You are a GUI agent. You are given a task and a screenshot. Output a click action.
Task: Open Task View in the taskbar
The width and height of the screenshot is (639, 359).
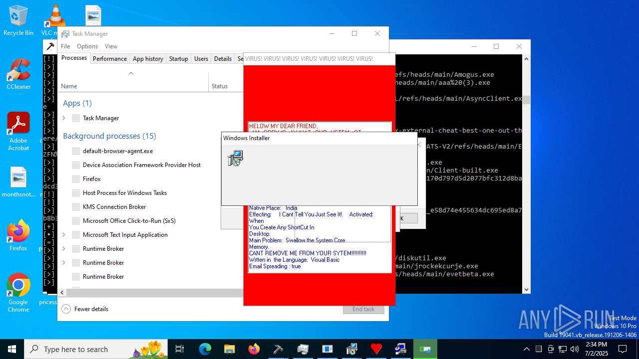coord(180,349)
